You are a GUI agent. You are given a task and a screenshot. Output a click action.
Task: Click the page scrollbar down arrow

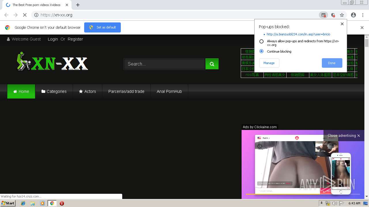pyautogui.click(x=367, y=196)
